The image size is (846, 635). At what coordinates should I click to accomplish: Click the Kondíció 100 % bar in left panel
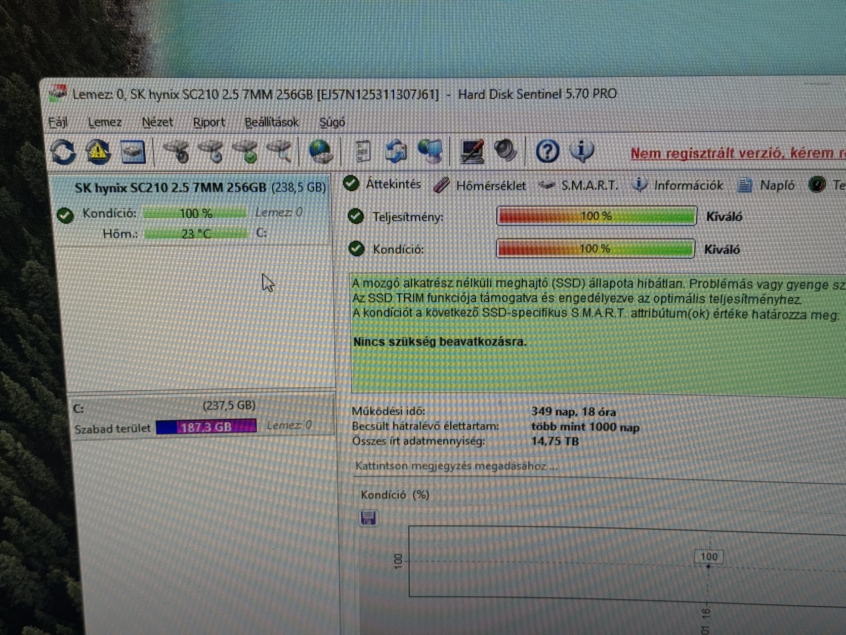point(195,213)
